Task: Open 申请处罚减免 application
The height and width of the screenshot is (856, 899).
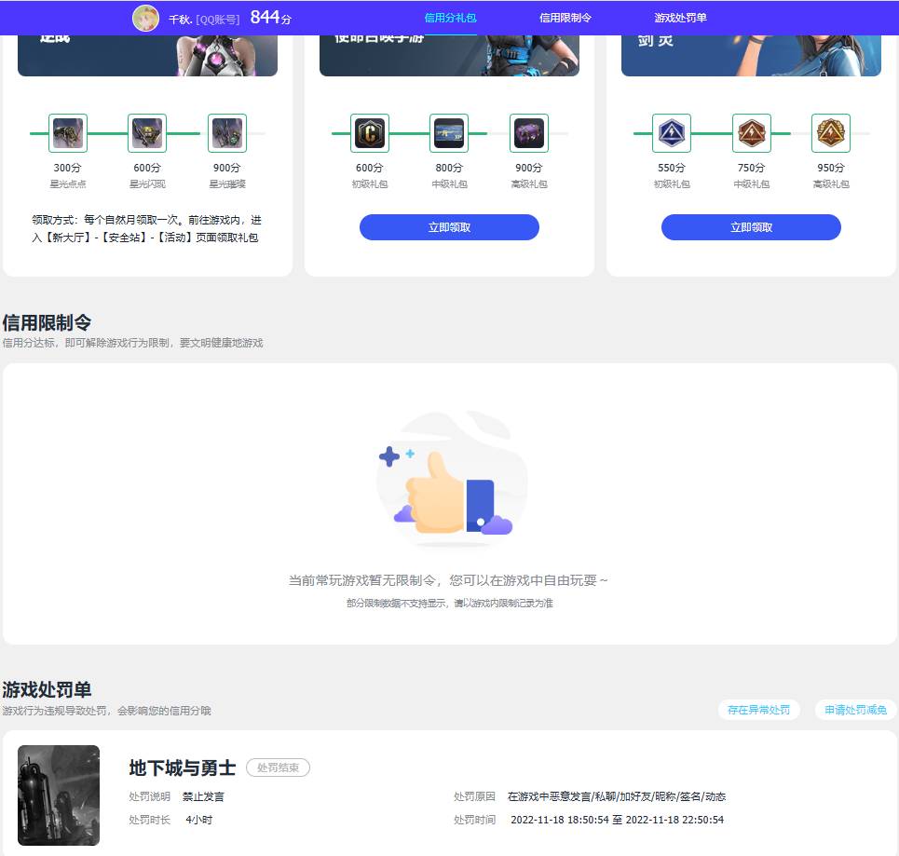Action: (853, 710)
